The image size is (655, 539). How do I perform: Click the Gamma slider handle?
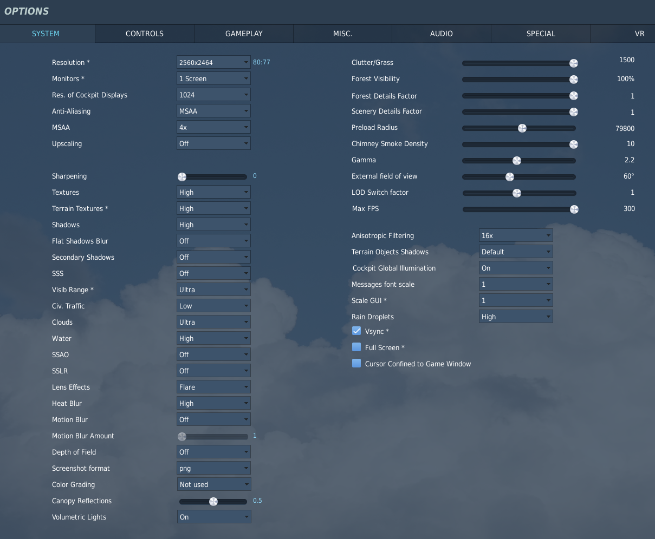(517, 161)
